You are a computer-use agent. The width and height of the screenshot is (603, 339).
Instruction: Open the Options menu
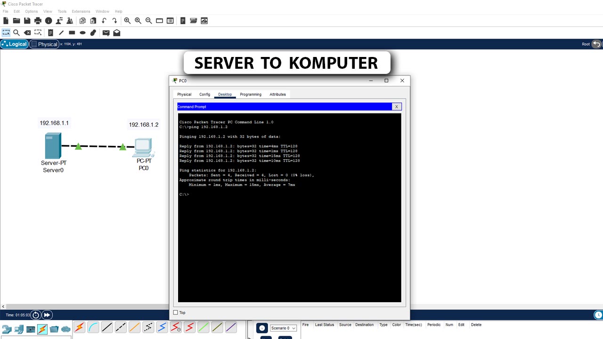pyautogui.click(x=32, y=11)
